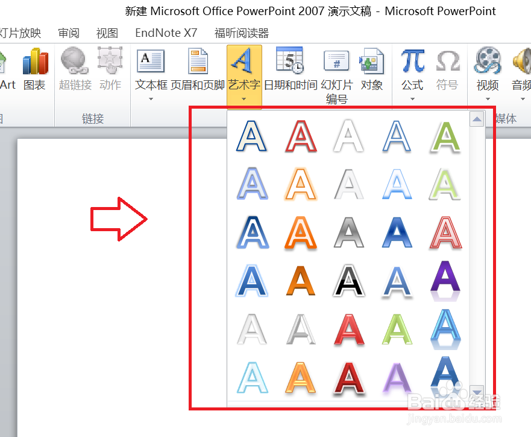Choose dark blue bevel outline WordArt, third row
The image size is (531, 437).
(253, 232)
